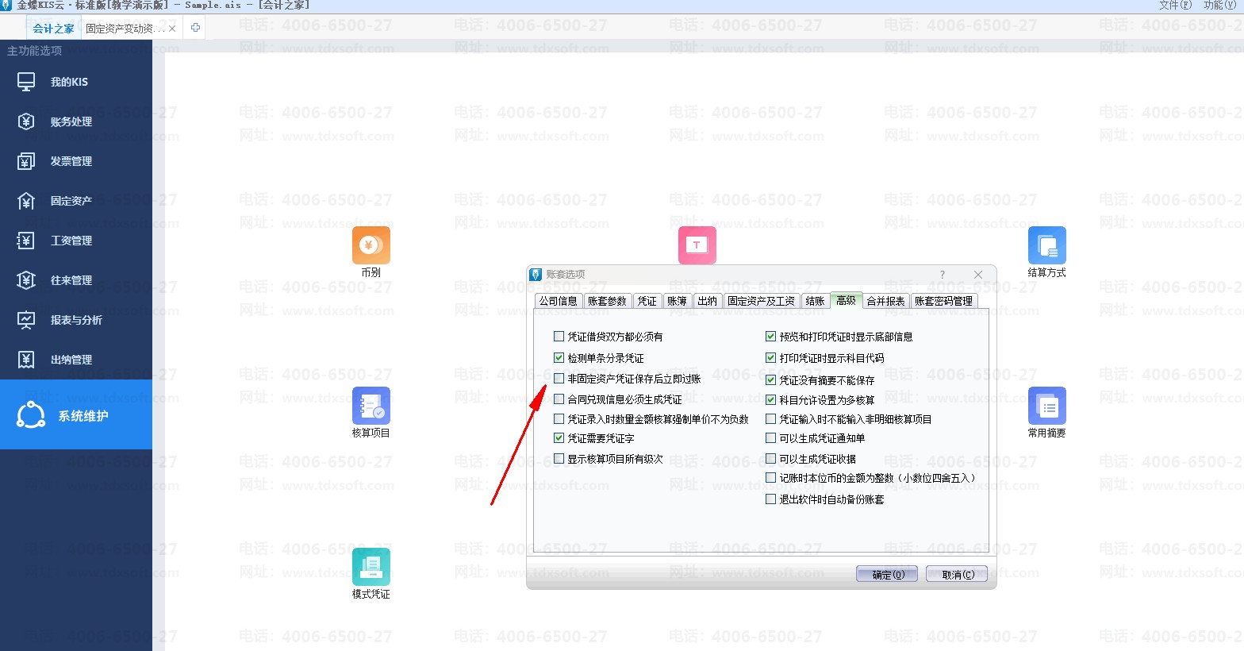Open the 币别 currency icon
Screen dimensions: 1244x651
371,245
